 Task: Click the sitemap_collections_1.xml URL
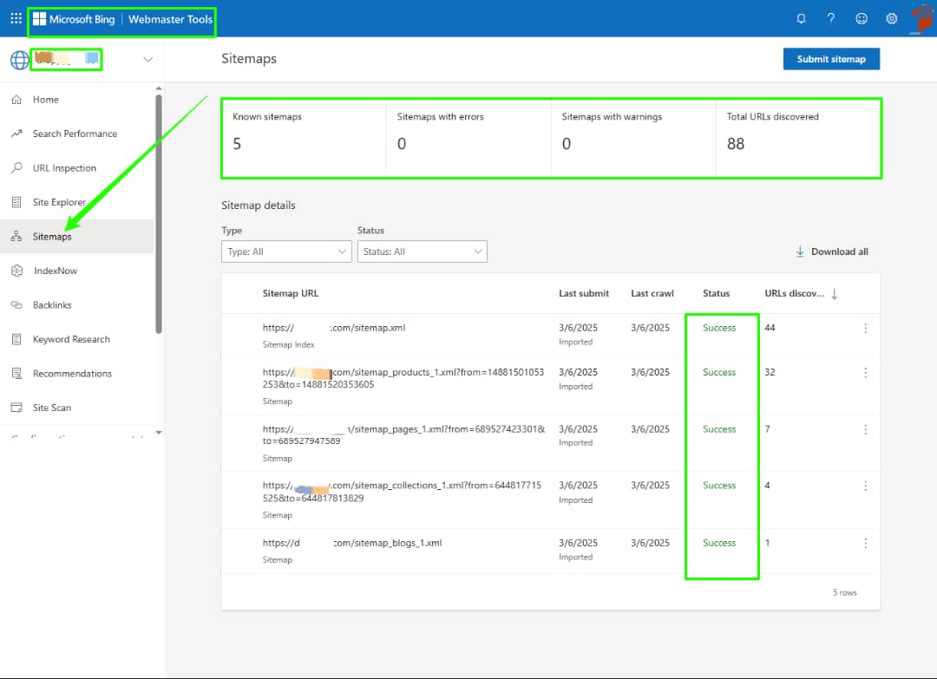[403, 492]
